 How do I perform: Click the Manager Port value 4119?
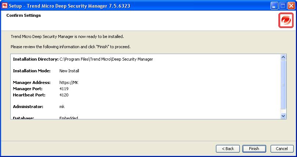point(64,89)
